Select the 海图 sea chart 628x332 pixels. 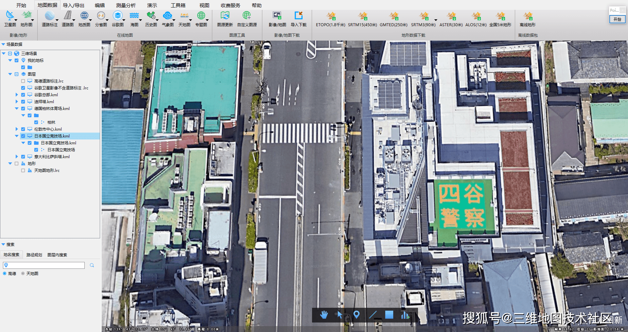pos(134,19)
